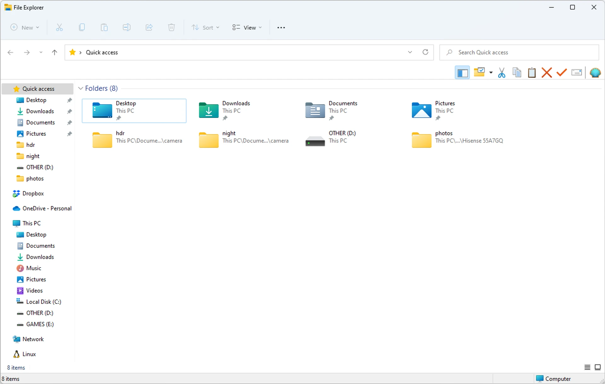The height and width of the screenshot is (384, 605).
Task: Click the grey Cut icon in command bar
Action: click(x=59, y=27)
